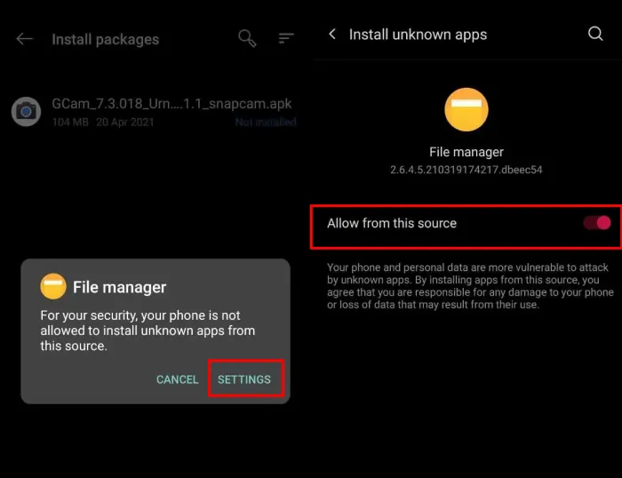Click the Allow from this source label
This screenshot has height=478, width=622.
point(392,223)
